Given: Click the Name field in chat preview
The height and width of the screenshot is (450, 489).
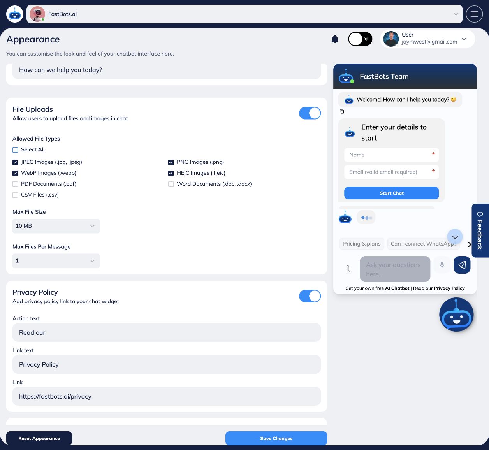Looking at the screenshot, I should pos(391,155).
